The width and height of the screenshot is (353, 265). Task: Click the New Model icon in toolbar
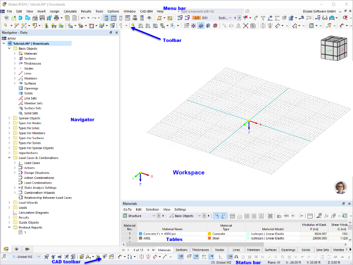coord(7,18)
